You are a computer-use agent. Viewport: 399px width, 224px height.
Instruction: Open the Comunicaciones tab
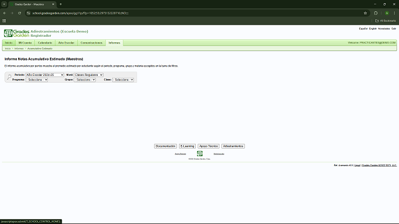click(x=92, y=43)
